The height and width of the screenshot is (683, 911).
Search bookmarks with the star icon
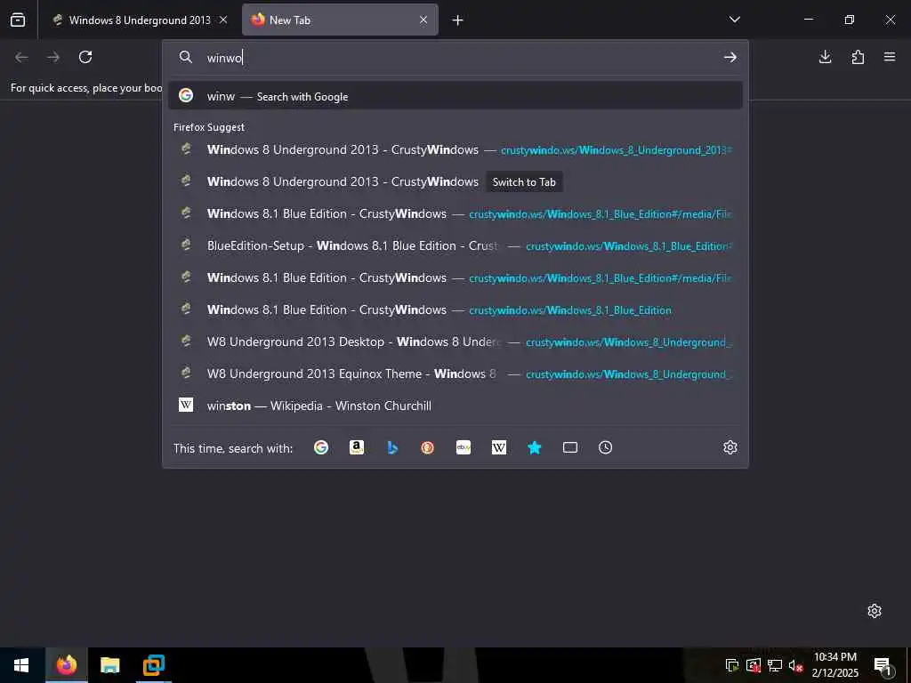pos(535,447)
